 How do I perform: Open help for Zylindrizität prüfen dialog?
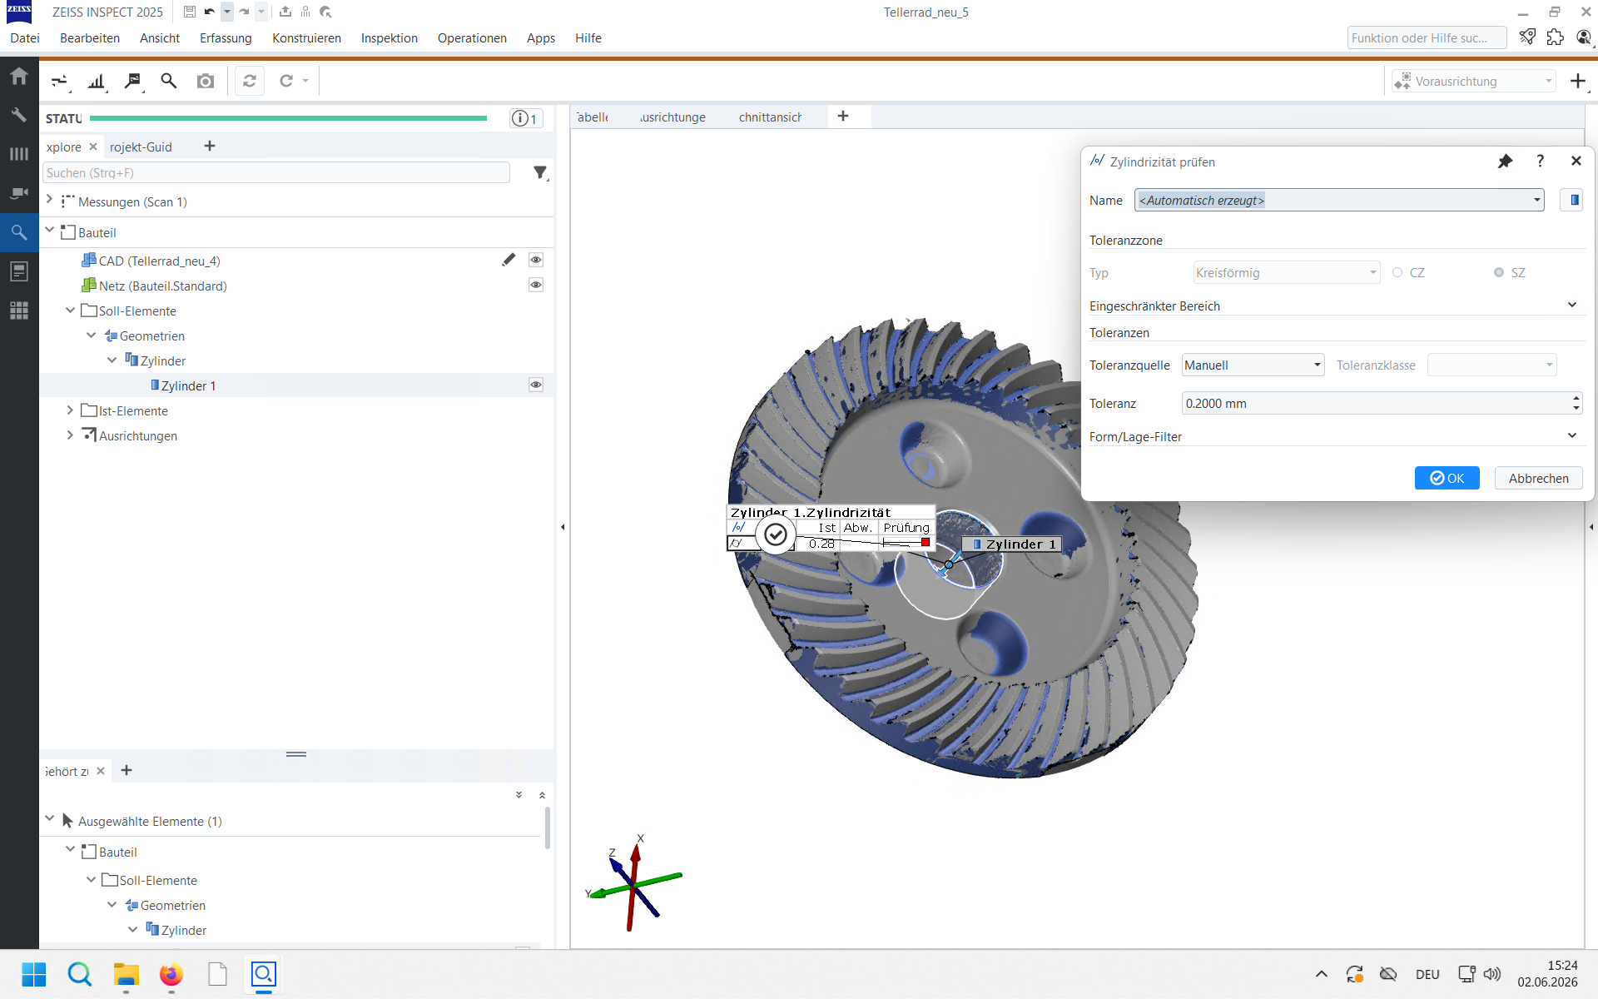click(x=1541, y=162)
